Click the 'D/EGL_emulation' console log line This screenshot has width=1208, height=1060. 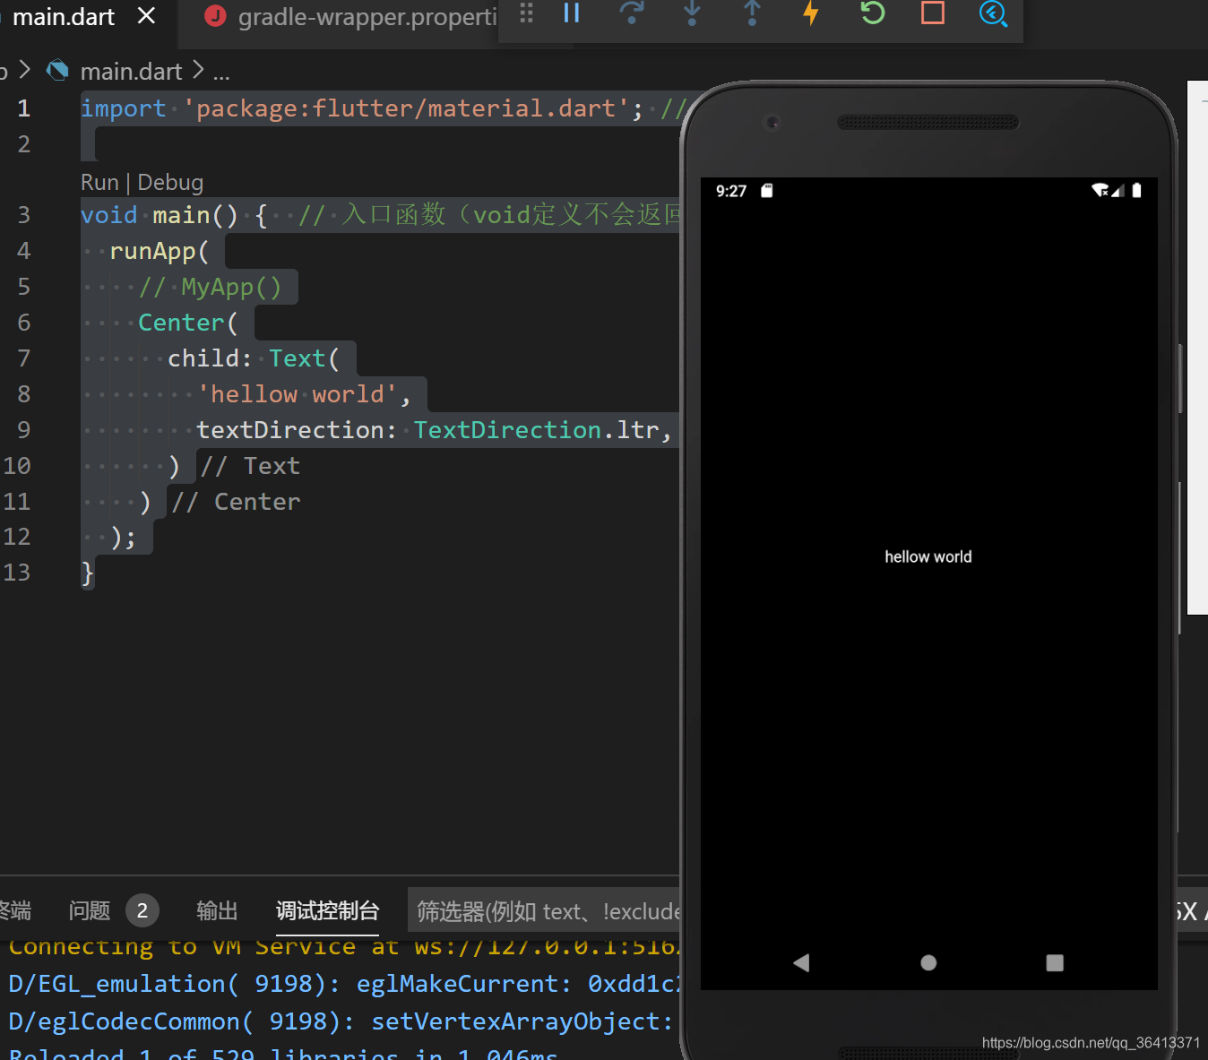pos(345,984)
